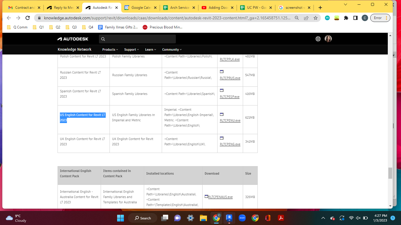Open the Chrome extensions puzzle icon
This screenshot has width=401, height=225.
click(x=346, y=18)
